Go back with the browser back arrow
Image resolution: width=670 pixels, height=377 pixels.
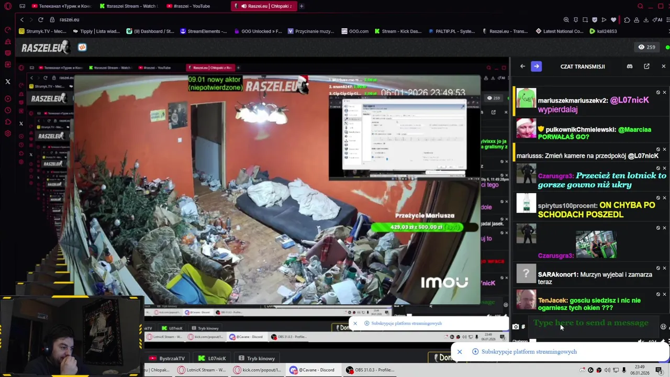tap(21, 19)
